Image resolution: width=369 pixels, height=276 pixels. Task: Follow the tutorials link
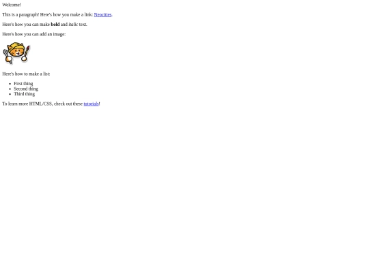(x=91, y=104)
